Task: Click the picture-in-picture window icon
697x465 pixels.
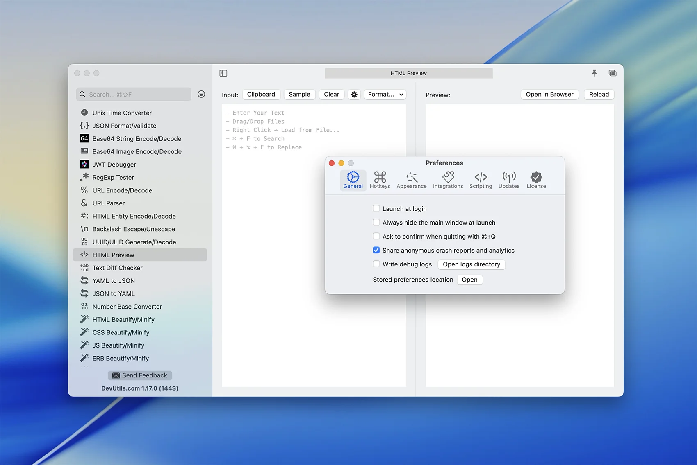Action: (612, 73)
